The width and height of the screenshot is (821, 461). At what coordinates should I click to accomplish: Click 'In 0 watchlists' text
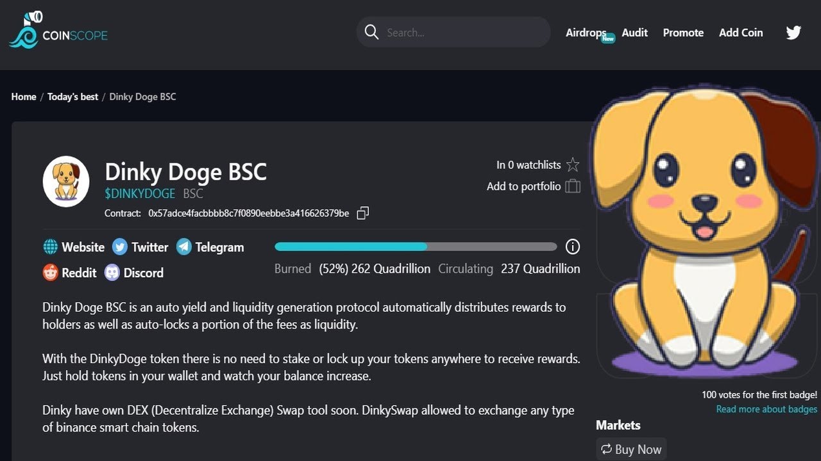[529, 165]
